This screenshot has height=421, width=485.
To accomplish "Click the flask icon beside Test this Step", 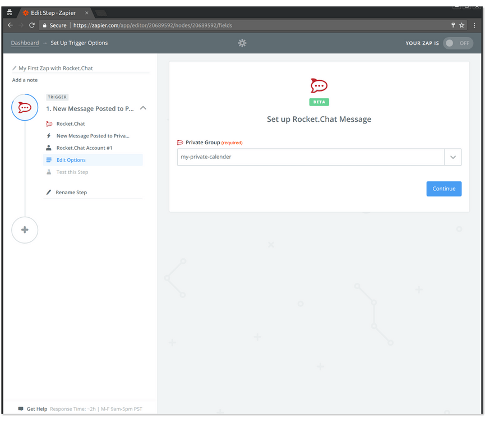I will (49, 172).
